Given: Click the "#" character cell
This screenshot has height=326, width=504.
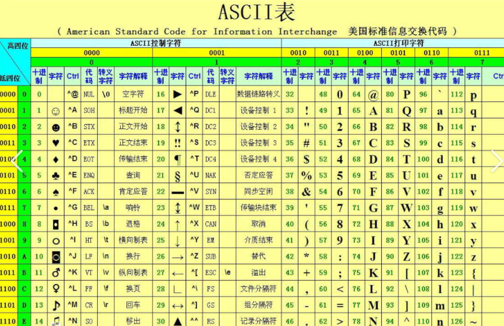Looking at the screenshot, I should 306,143.
